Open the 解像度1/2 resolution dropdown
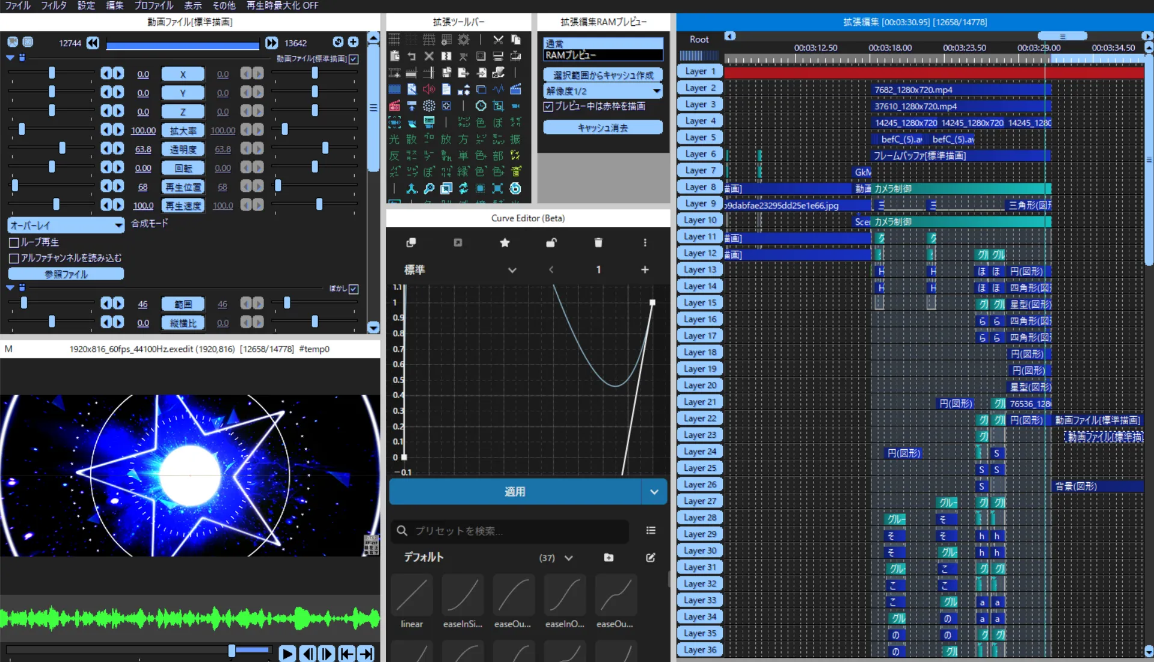The height and width of the screenshot is (662, 1154). 603,91
